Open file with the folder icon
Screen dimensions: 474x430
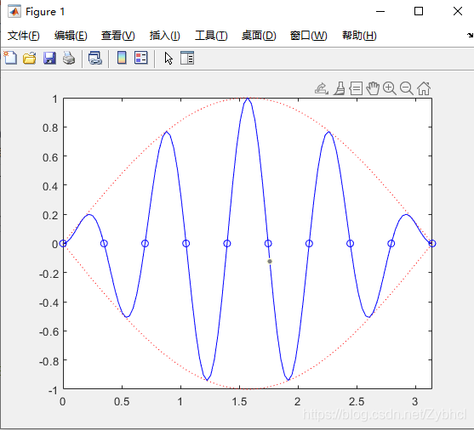30,58
